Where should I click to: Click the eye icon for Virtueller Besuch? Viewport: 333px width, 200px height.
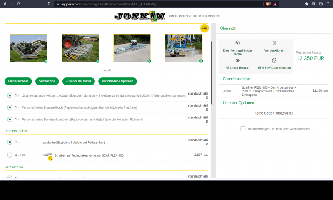coord(237,60)
